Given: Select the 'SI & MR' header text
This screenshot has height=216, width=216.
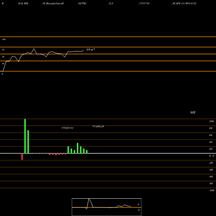Looking at the screenshot, I should coord(23,3).
